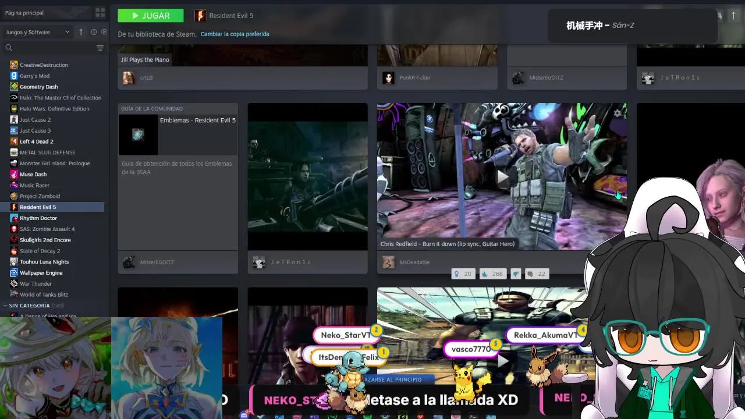Viewport: 745px width, 419px height.
Task: Click the comments icon showing 22
Action: [536, 274]
